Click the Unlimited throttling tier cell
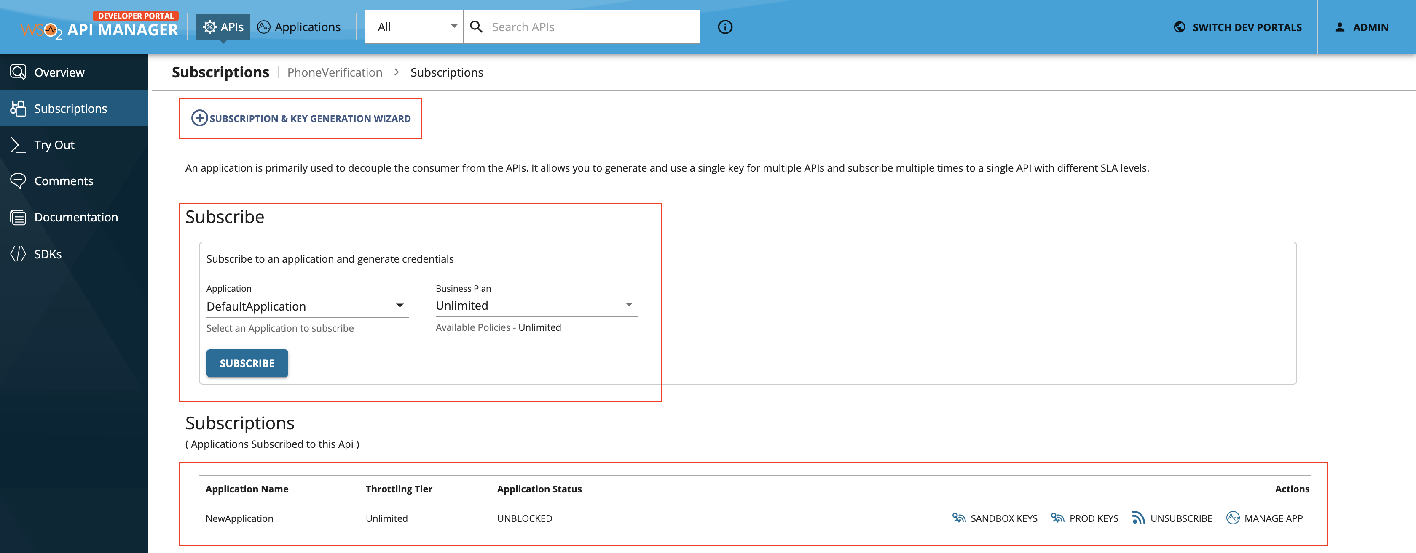Image resolution: width=1416 pixels, height=553 pixels. click(386, 518)
